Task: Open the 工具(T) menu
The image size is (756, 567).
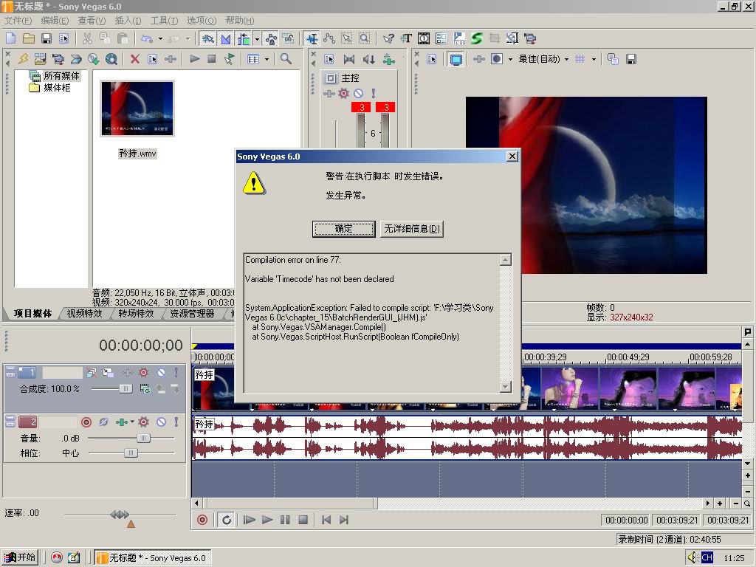Action: coord(164,20)
